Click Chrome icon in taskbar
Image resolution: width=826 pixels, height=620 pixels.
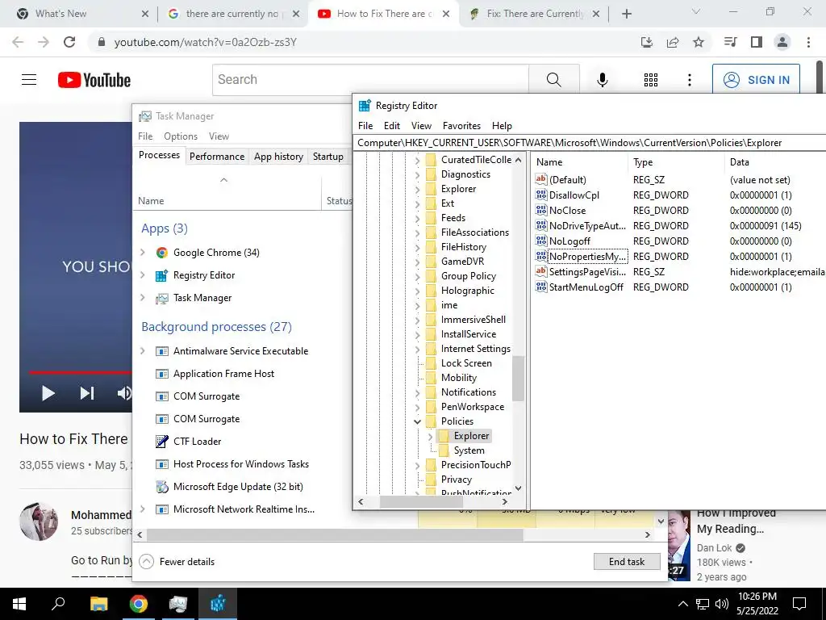(139, 604)
